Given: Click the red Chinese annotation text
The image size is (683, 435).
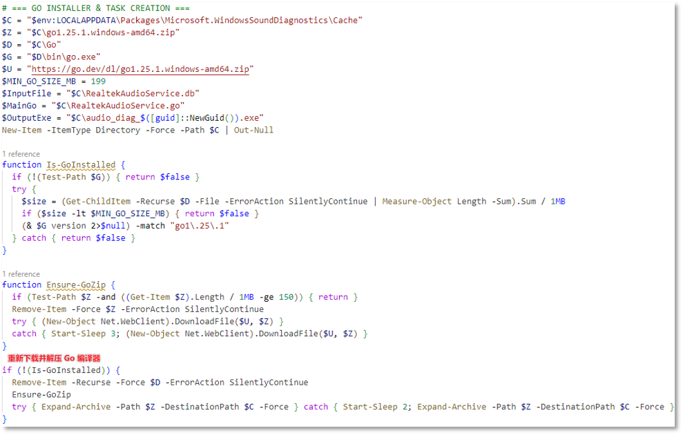Looking at the screenshot, I should click(x=54, y=358).
